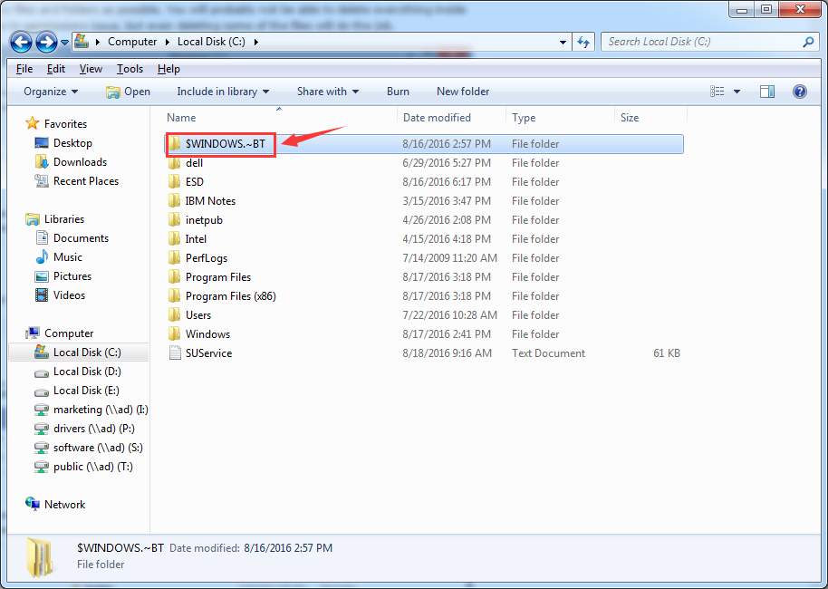Expand the views dropdown arrow
This screenshot has width=828, height=589.
[736, 92]
